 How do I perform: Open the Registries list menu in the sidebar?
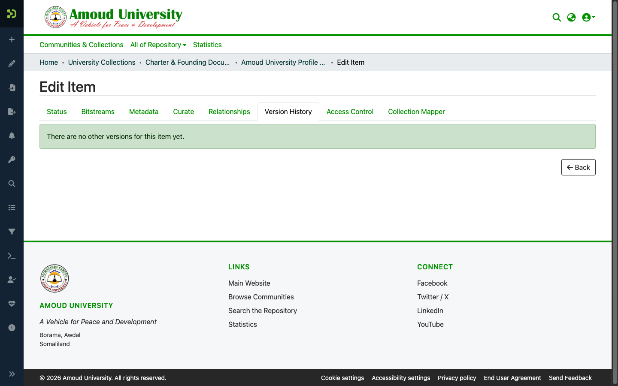pos(12,208)
